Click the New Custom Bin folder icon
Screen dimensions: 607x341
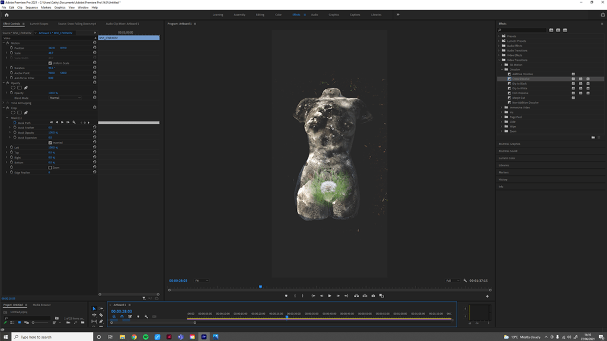click(593, 137)
